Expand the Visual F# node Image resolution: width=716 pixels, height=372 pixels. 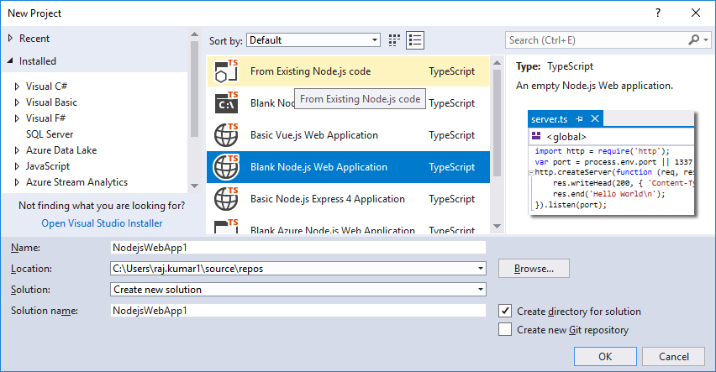click(17, 118)
